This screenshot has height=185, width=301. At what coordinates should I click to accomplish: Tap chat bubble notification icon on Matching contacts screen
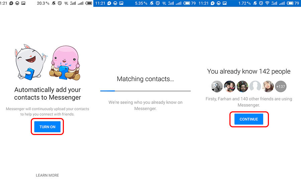coord(109,3)
